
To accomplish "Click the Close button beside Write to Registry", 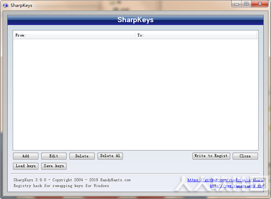I will [245, 156].
